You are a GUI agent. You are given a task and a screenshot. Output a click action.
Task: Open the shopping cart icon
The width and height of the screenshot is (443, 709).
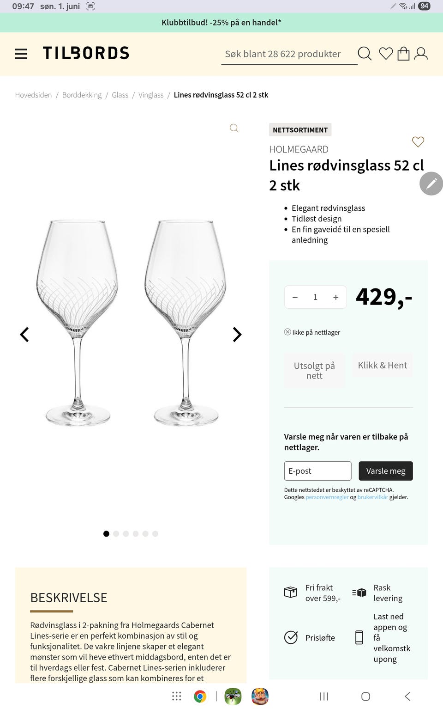(404, 54)
